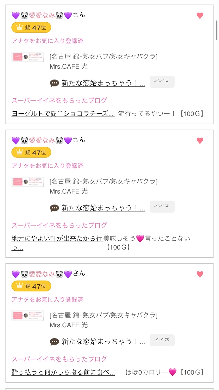This screenshot has width=219, height=390.
Task: Click the vertical scrollbar thumb
Action: [x=216, y=30]
